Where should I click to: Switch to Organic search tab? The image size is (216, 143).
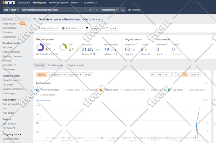coord(76,65)
